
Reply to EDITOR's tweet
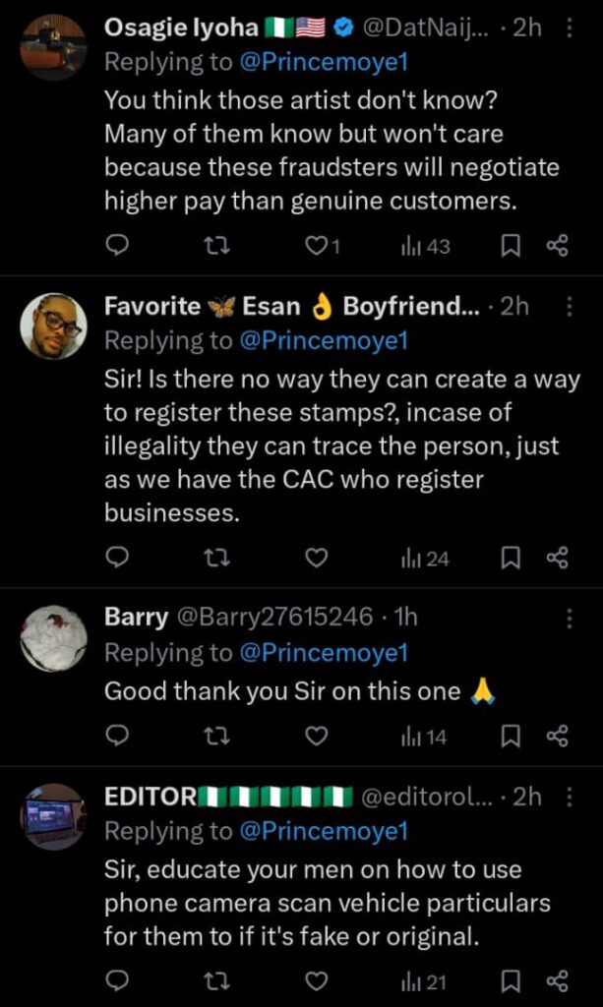[x=117, y=980]
